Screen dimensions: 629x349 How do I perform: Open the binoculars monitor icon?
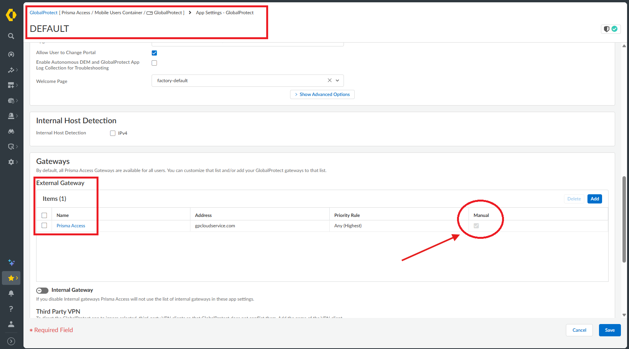click(x=11, y=131)
